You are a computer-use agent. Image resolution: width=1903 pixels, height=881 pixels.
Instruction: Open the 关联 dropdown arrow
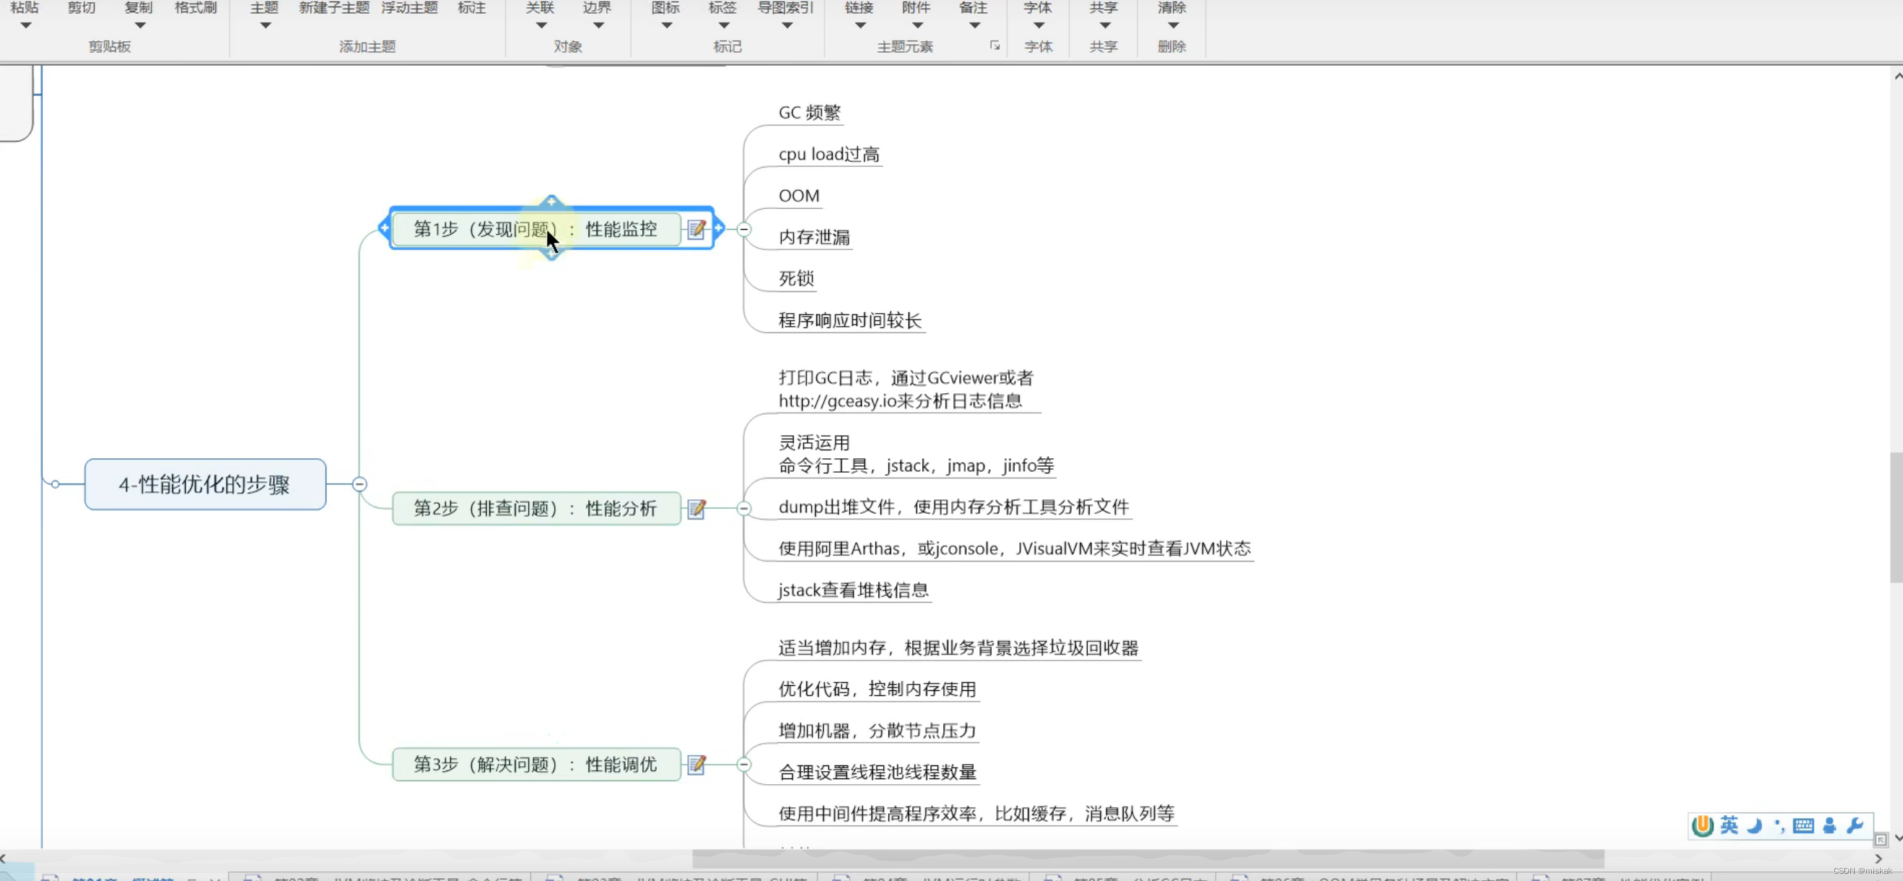click(x=541, y=25)
